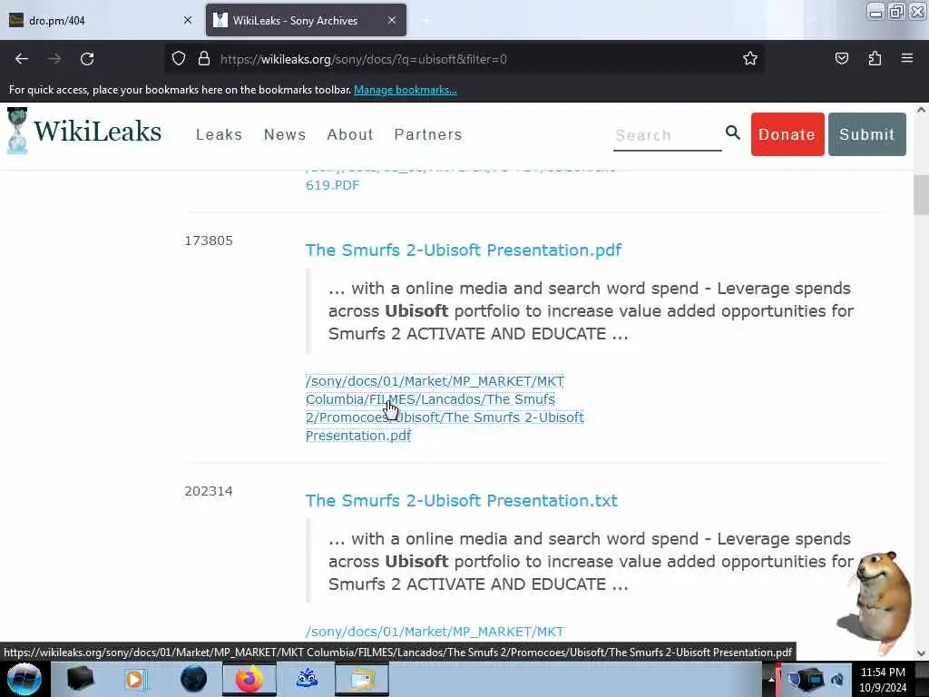Open the path link under Presentation.txt
The width and height of the screenshot is (929, 697).
point(435,632)
